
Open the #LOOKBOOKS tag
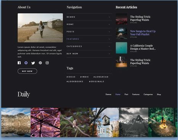tap(75, 81)
